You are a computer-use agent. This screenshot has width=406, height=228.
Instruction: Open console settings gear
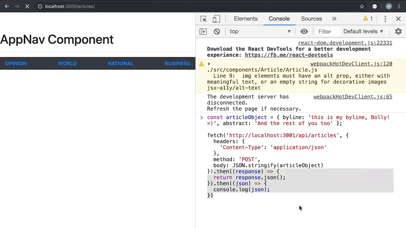(398, 31)
